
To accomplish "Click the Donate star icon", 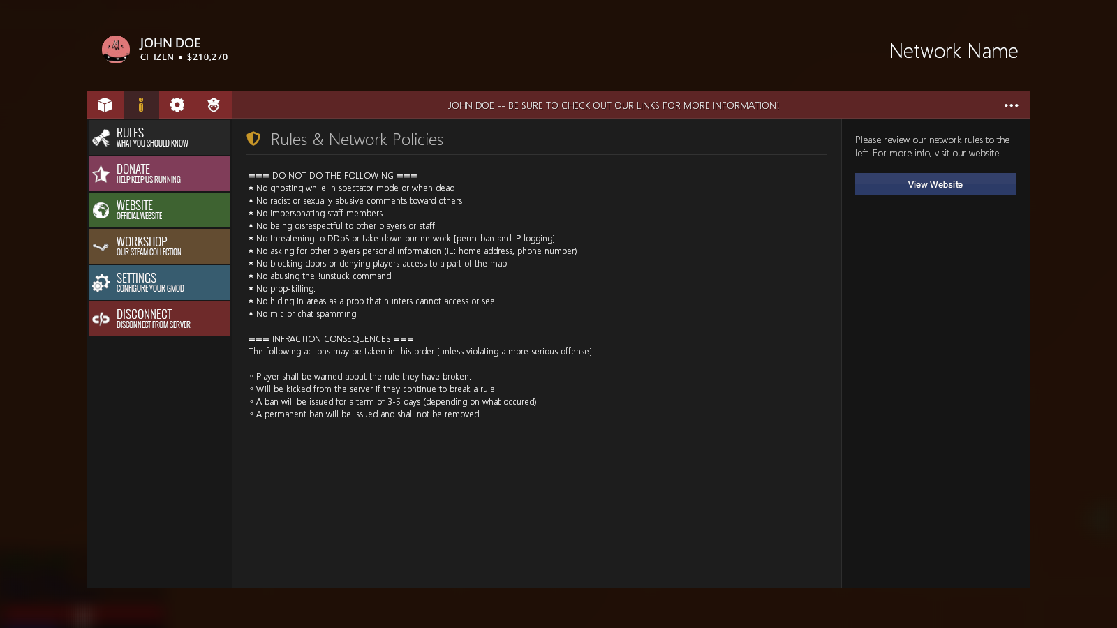I will (101, 174).
